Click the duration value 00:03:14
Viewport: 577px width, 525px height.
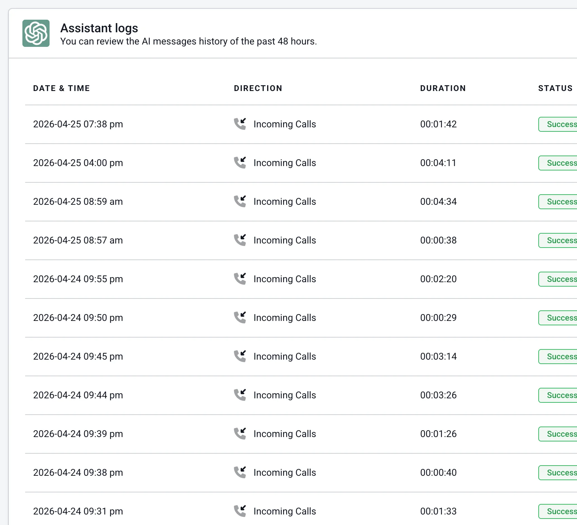tap(439, 357)
